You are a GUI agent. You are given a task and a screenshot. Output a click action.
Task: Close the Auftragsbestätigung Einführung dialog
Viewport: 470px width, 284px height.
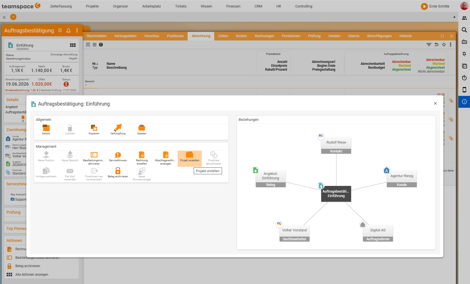pyautogui.click(x=435, y=103)
